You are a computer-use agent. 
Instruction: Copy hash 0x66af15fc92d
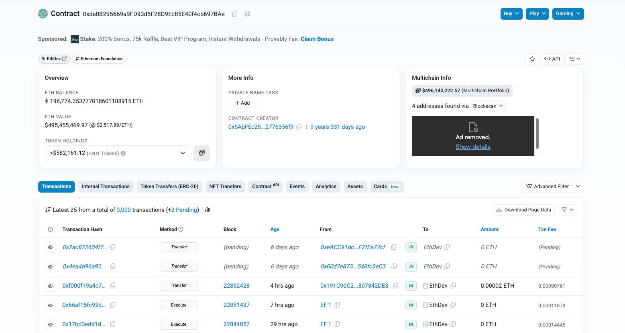coord(113,305)
